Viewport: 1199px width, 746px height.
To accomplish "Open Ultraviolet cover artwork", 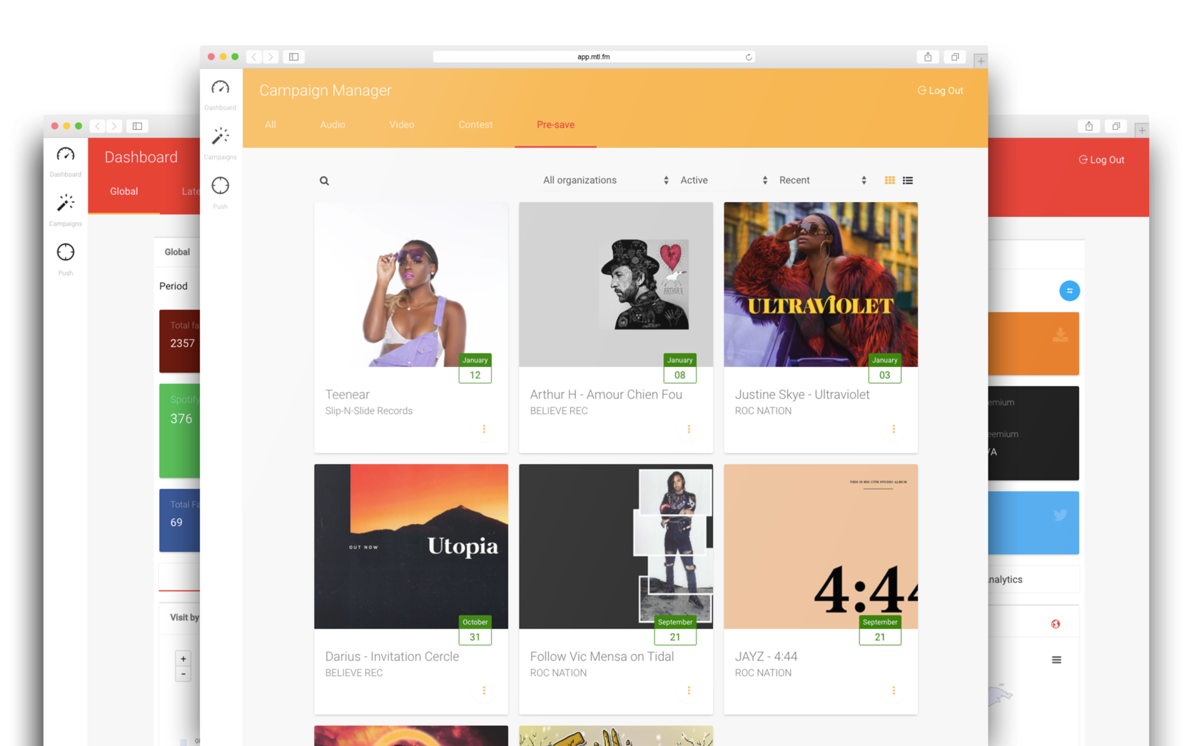I will 821,284.
